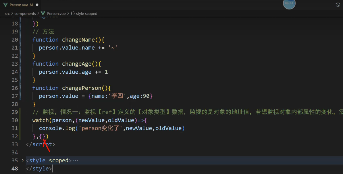343x174 pixels.
Task: Click the Vue file icon in the tab
Action: click(x=5, y=5)
